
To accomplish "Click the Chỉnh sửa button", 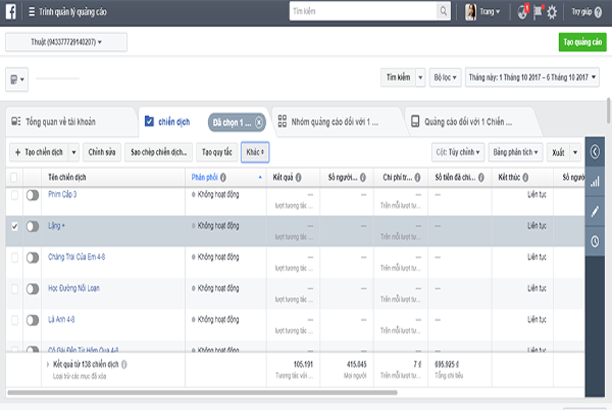I will coord(102,152).
